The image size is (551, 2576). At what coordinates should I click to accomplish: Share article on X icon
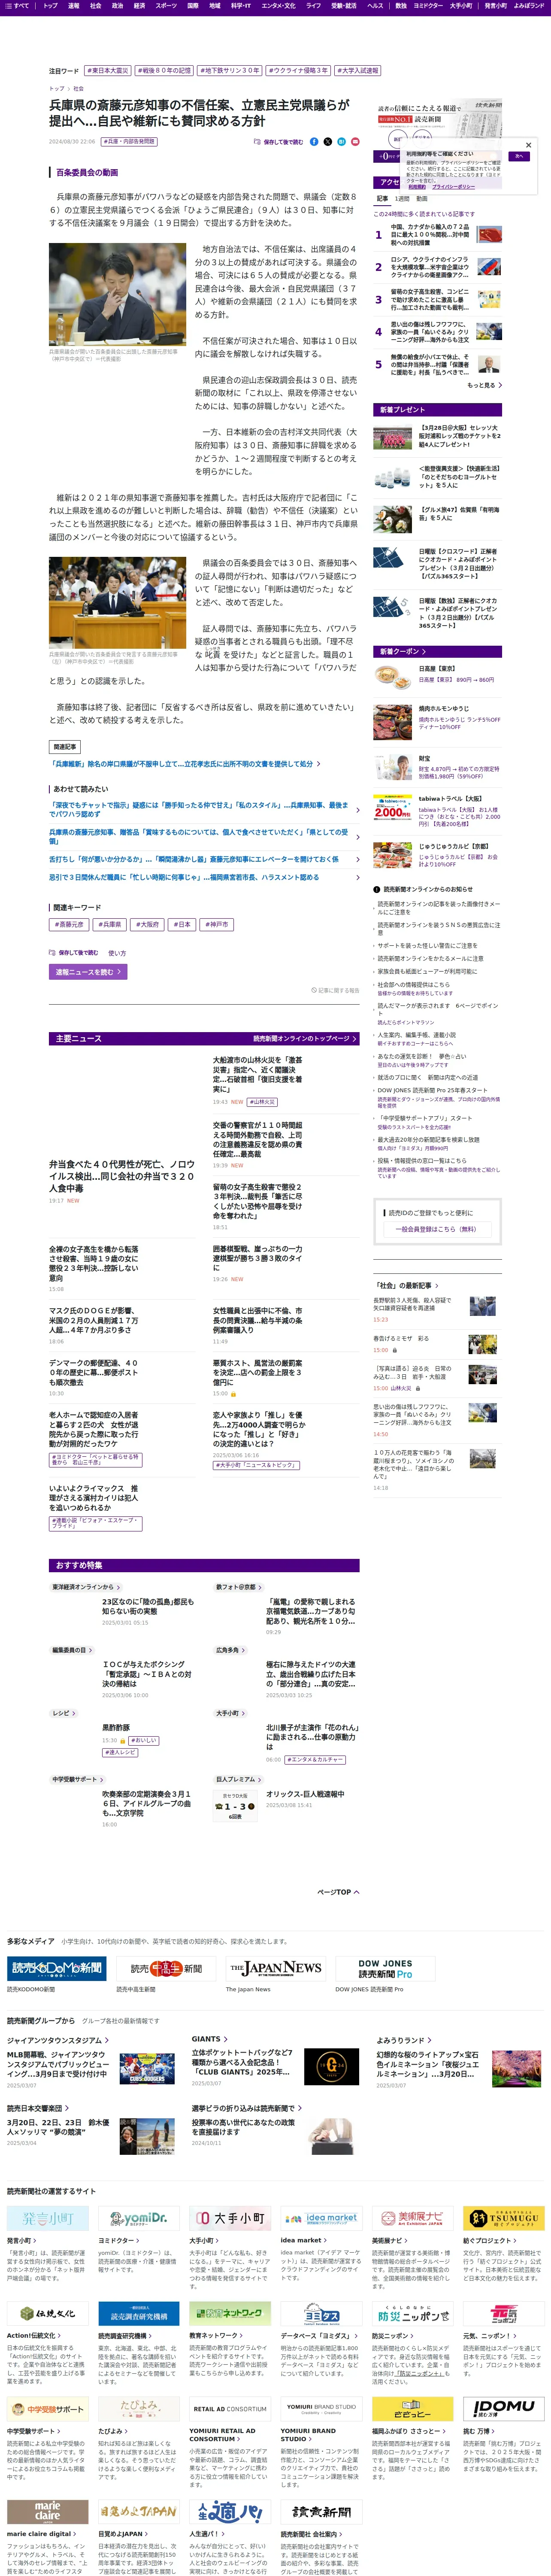(x=327, y=142)
